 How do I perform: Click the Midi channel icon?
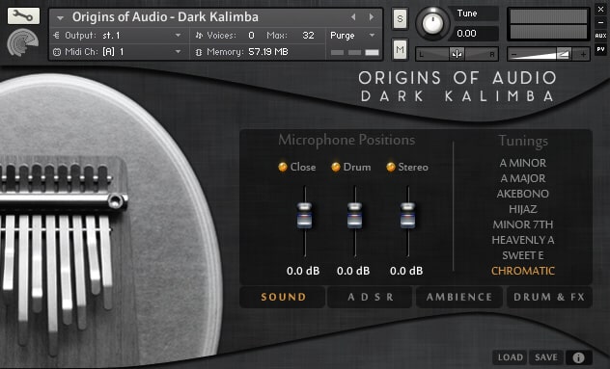coord(57,52)
